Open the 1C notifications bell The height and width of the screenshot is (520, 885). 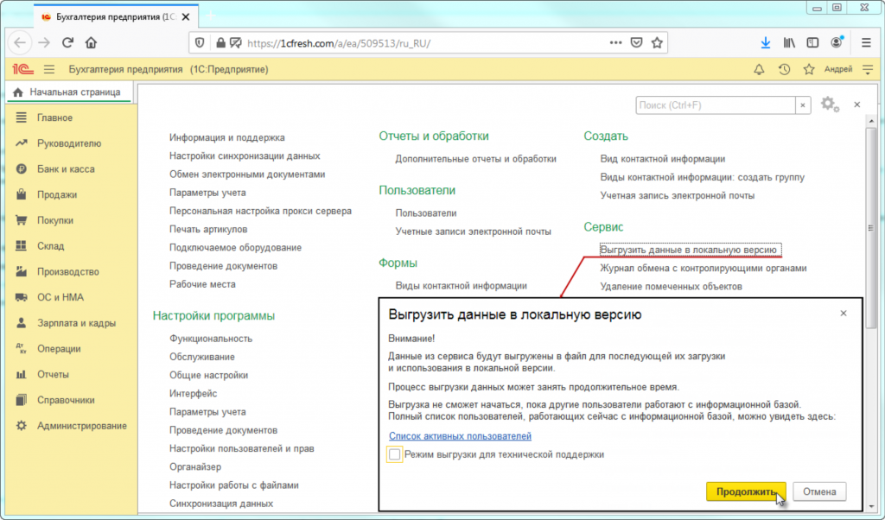click(x=760, y=69)
